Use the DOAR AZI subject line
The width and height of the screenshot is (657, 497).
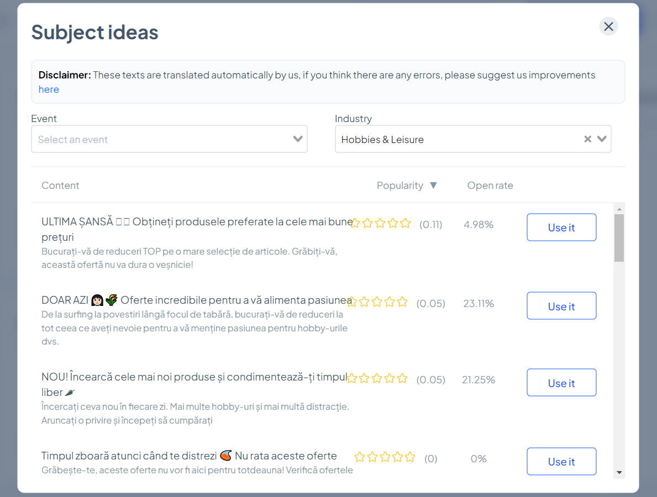(561, 306)
